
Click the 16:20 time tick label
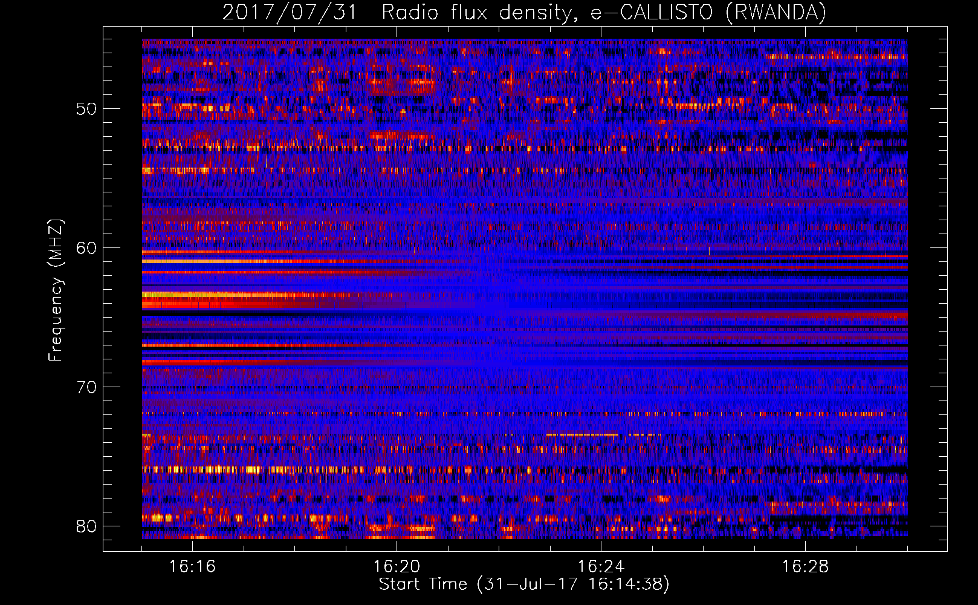click(x=397, y=567)
